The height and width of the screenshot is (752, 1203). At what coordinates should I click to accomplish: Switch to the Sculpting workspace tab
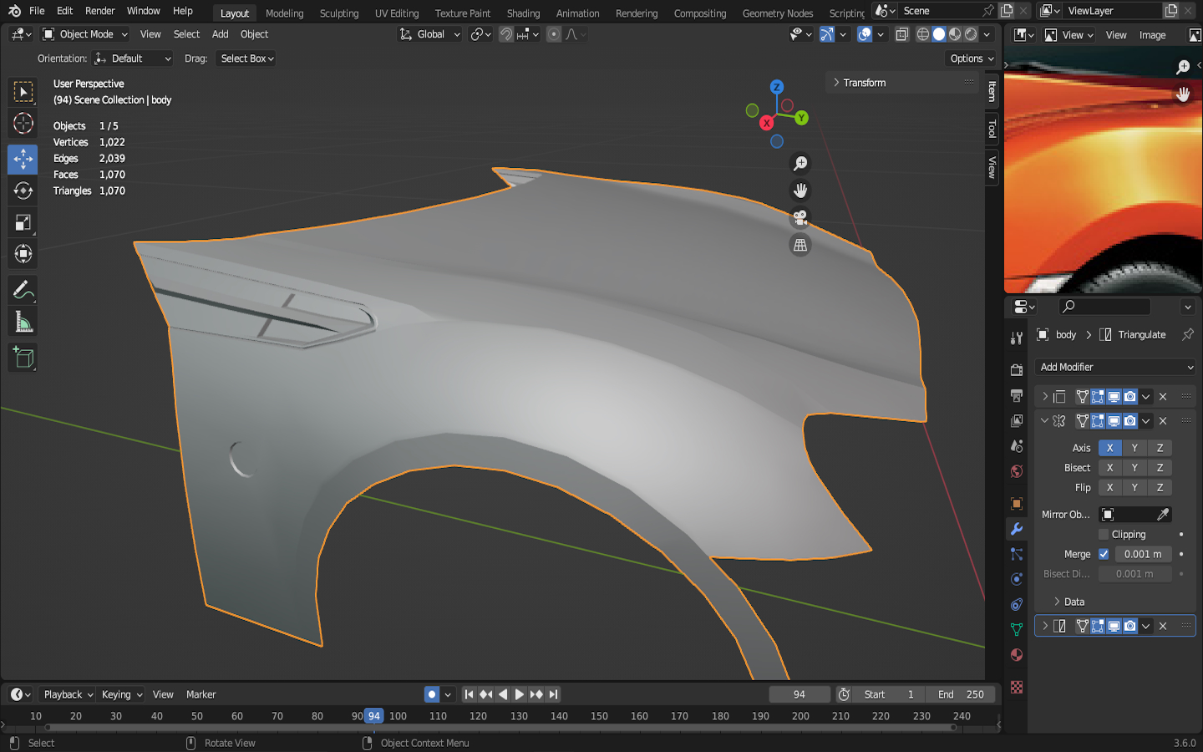click(338, 13)
